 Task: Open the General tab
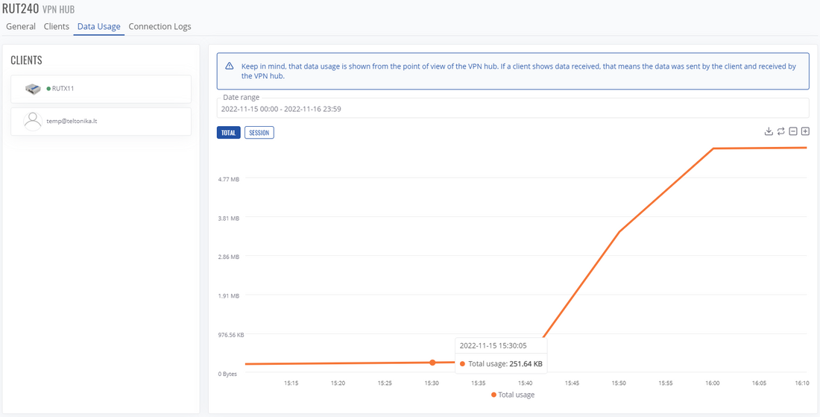[21, 27]
